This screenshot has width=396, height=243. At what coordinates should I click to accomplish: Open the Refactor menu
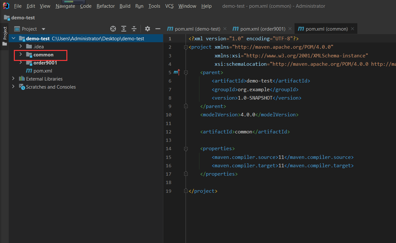click(x=105, y=6)
